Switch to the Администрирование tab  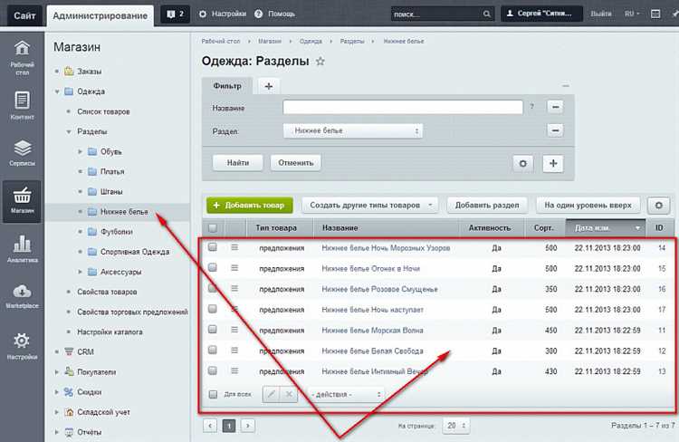(100, 15)
